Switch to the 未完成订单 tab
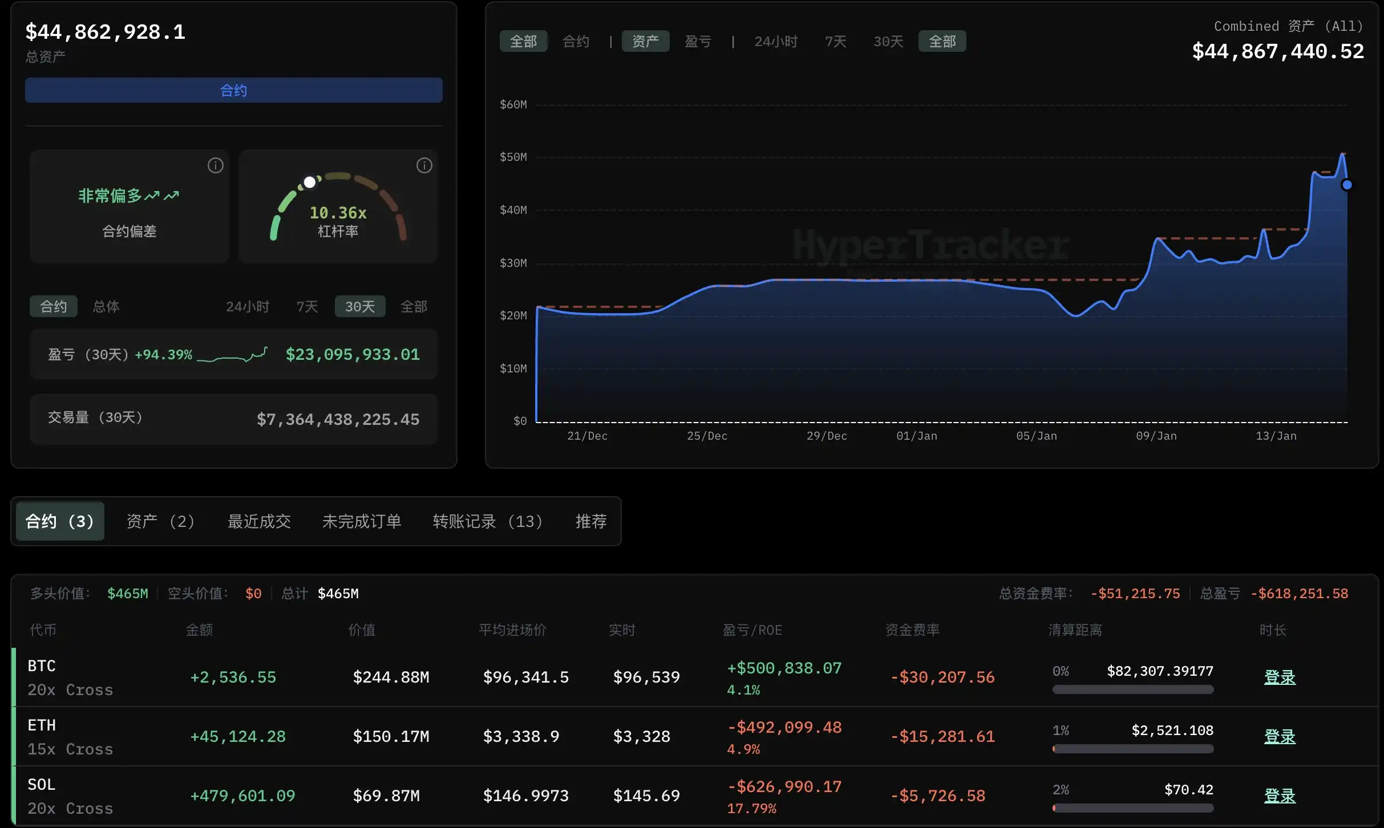This screenshot has height=828, width=1384. [x=362, y=521]
